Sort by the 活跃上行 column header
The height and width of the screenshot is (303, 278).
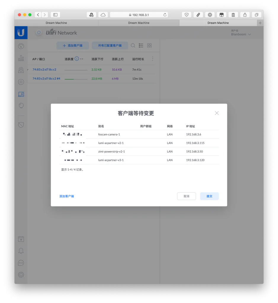pyautogui.click(x=118, y=59)
